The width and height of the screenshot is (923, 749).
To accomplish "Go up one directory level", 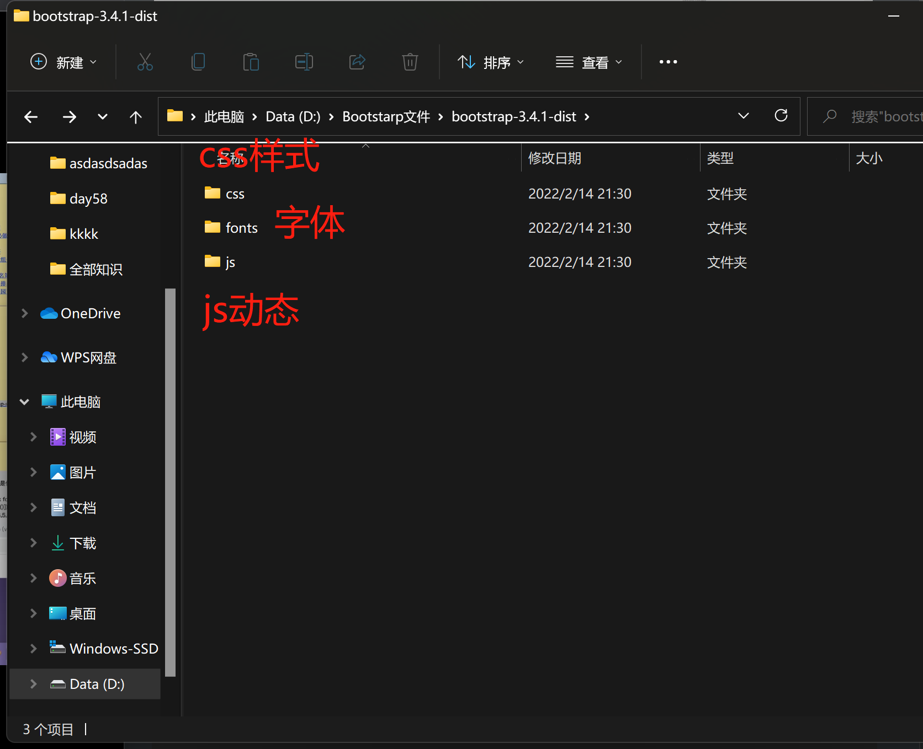I will [x=135, y=117].
